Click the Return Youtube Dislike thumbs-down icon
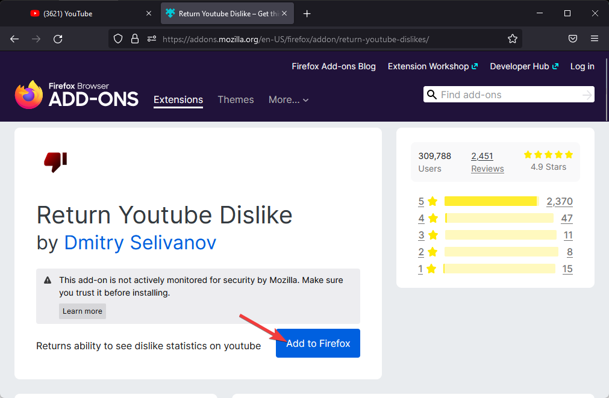The height and width of the screenshot is (398, 609). tap(54, 161)
